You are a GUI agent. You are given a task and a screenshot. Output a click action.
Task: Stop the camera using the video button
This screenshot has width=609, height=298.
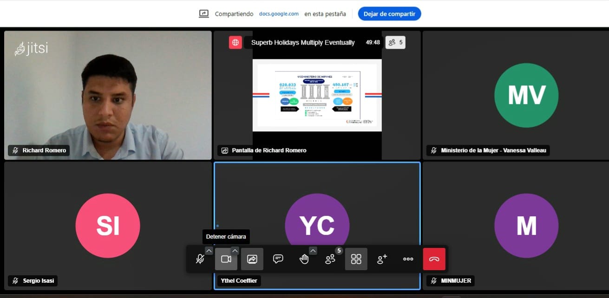click(226, 259)
